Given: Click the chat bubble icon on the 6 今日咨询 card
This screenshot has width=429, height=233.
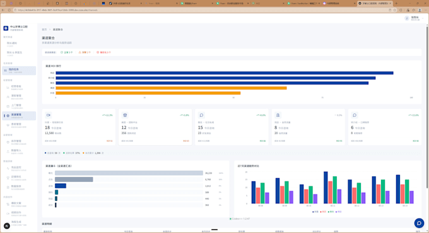Looking at the screenshot, I should click(355, 115).
